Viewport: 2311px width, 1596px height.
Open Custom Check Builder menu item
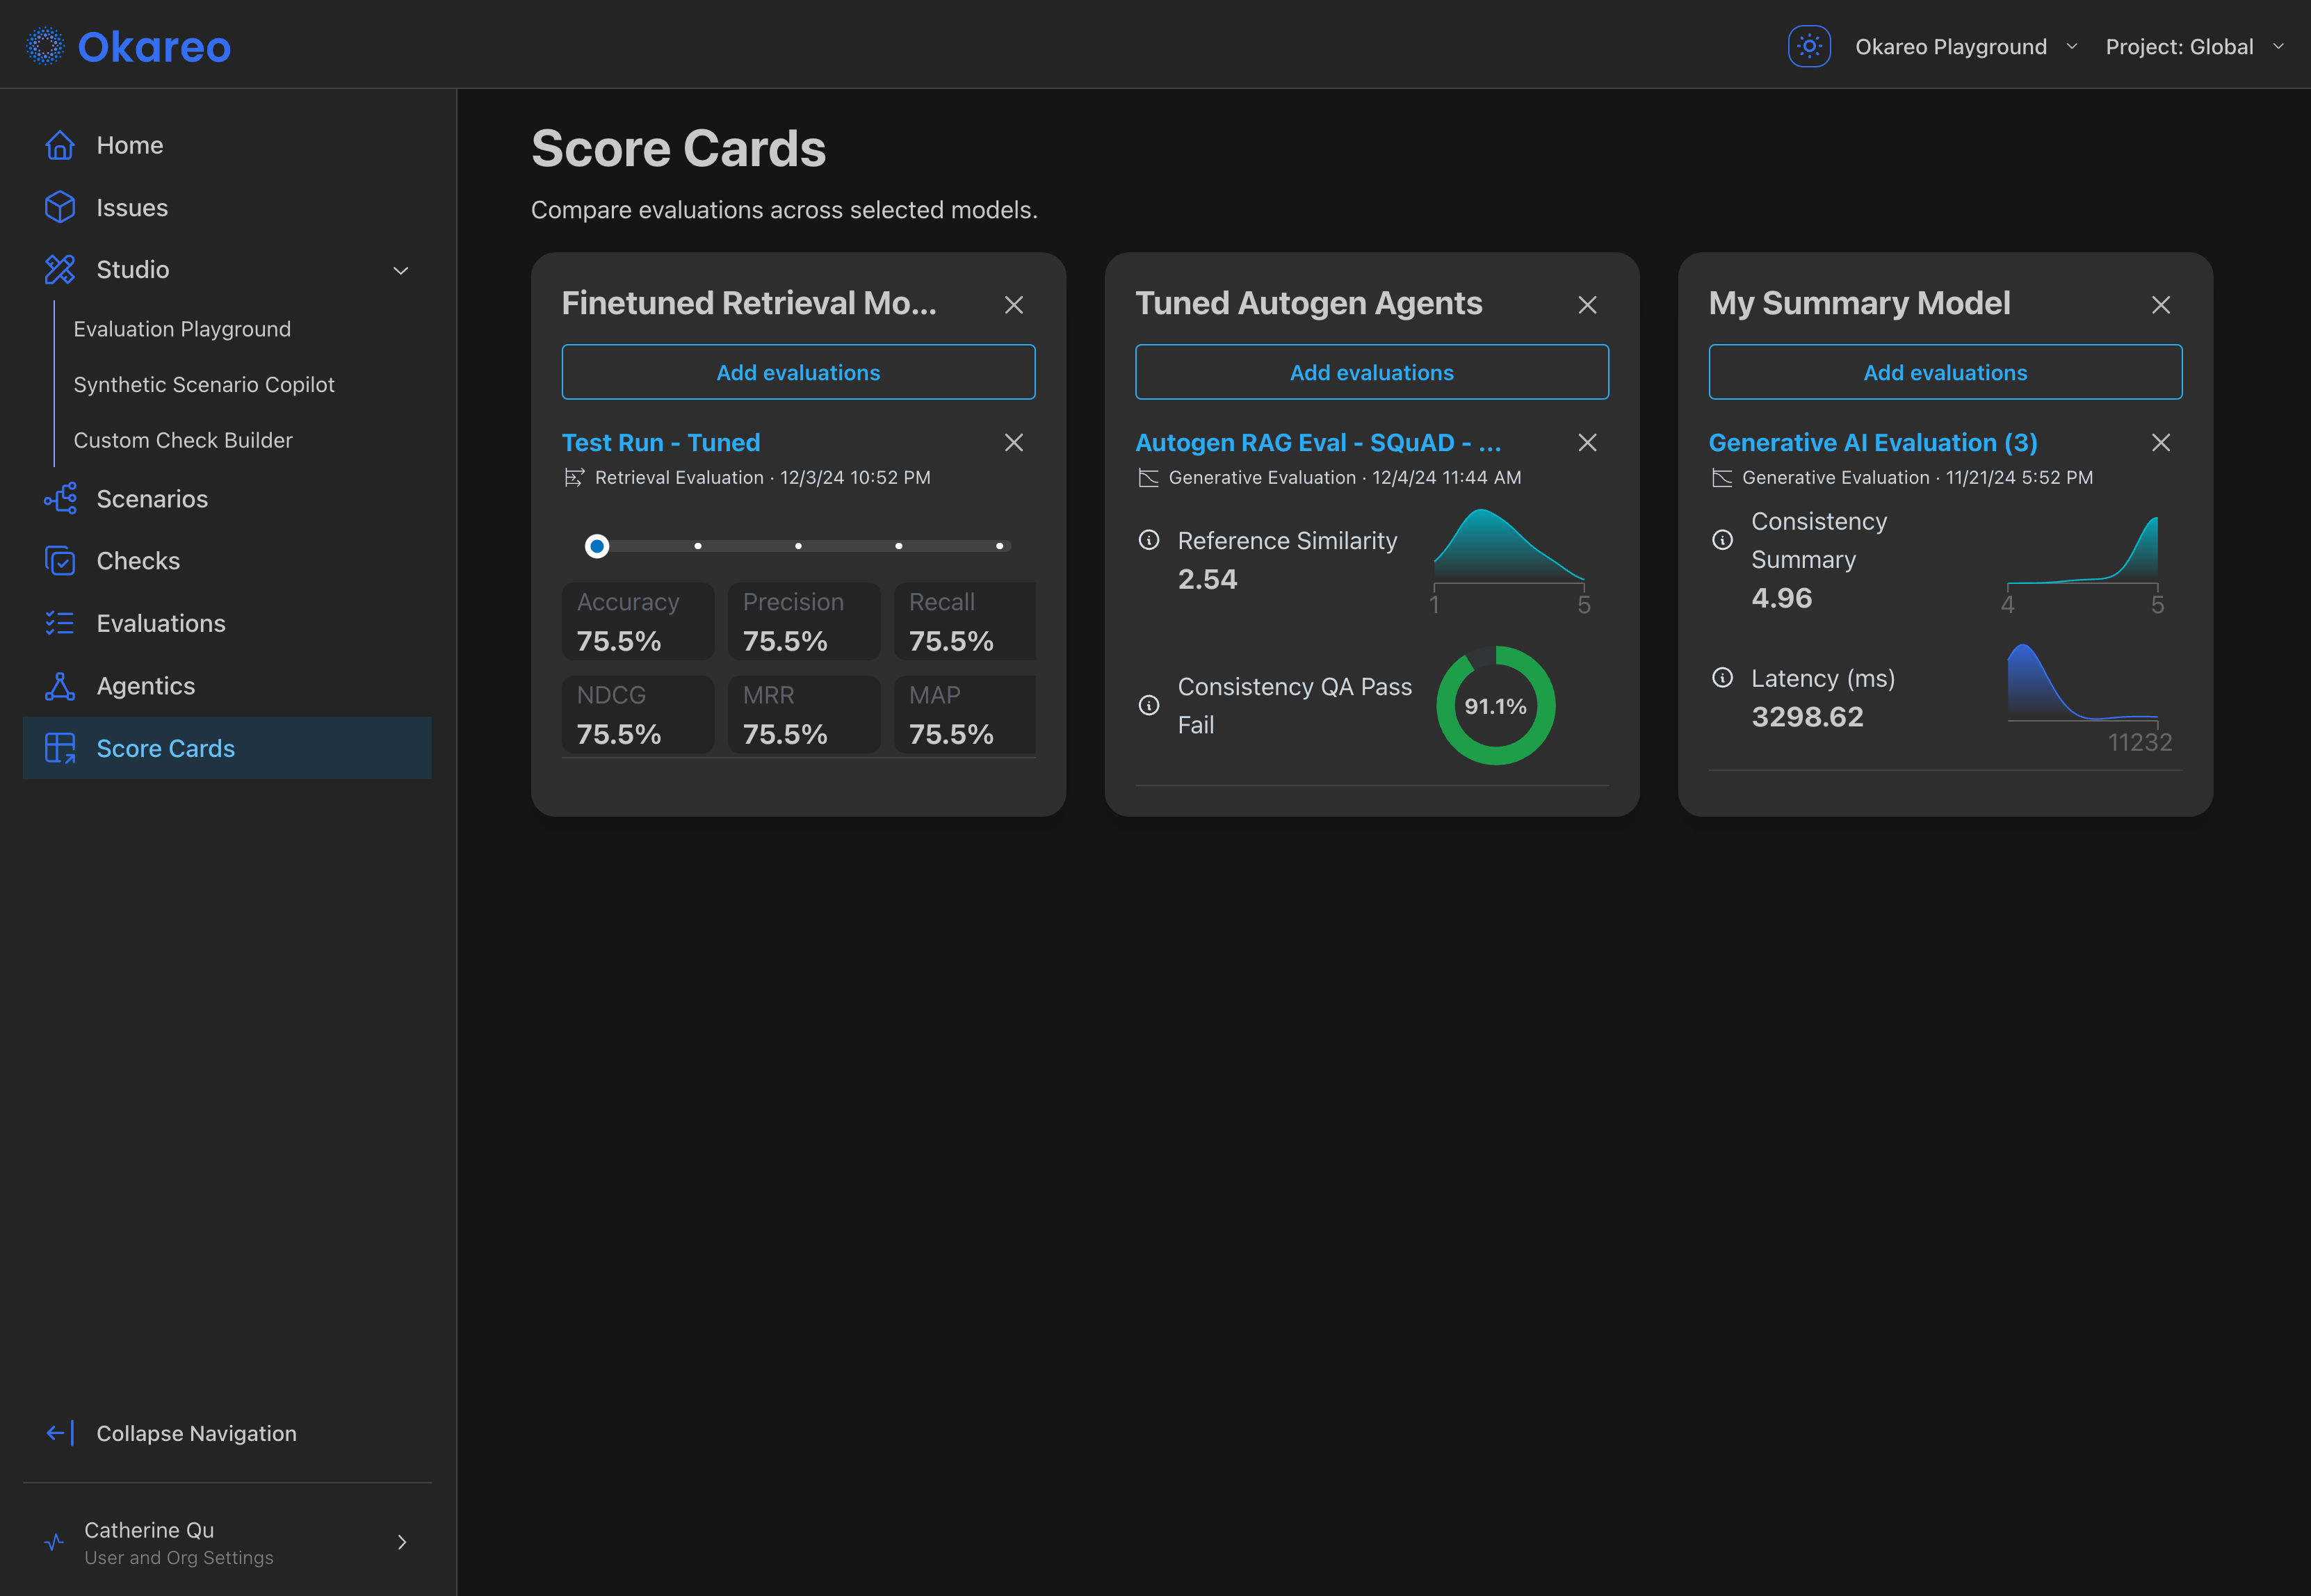(x=183, y=440)
